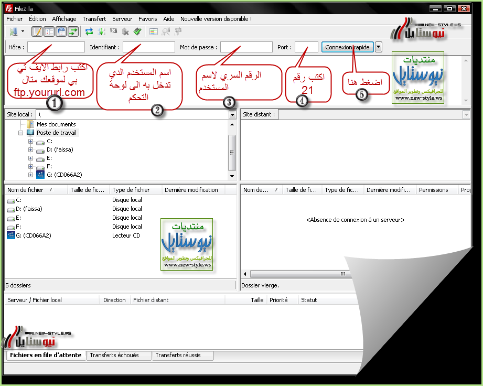This screenshot has height=386, width=483.
Task: Expand G: (CD066A2) drive in tree
Action: click(x=30, y=175)
